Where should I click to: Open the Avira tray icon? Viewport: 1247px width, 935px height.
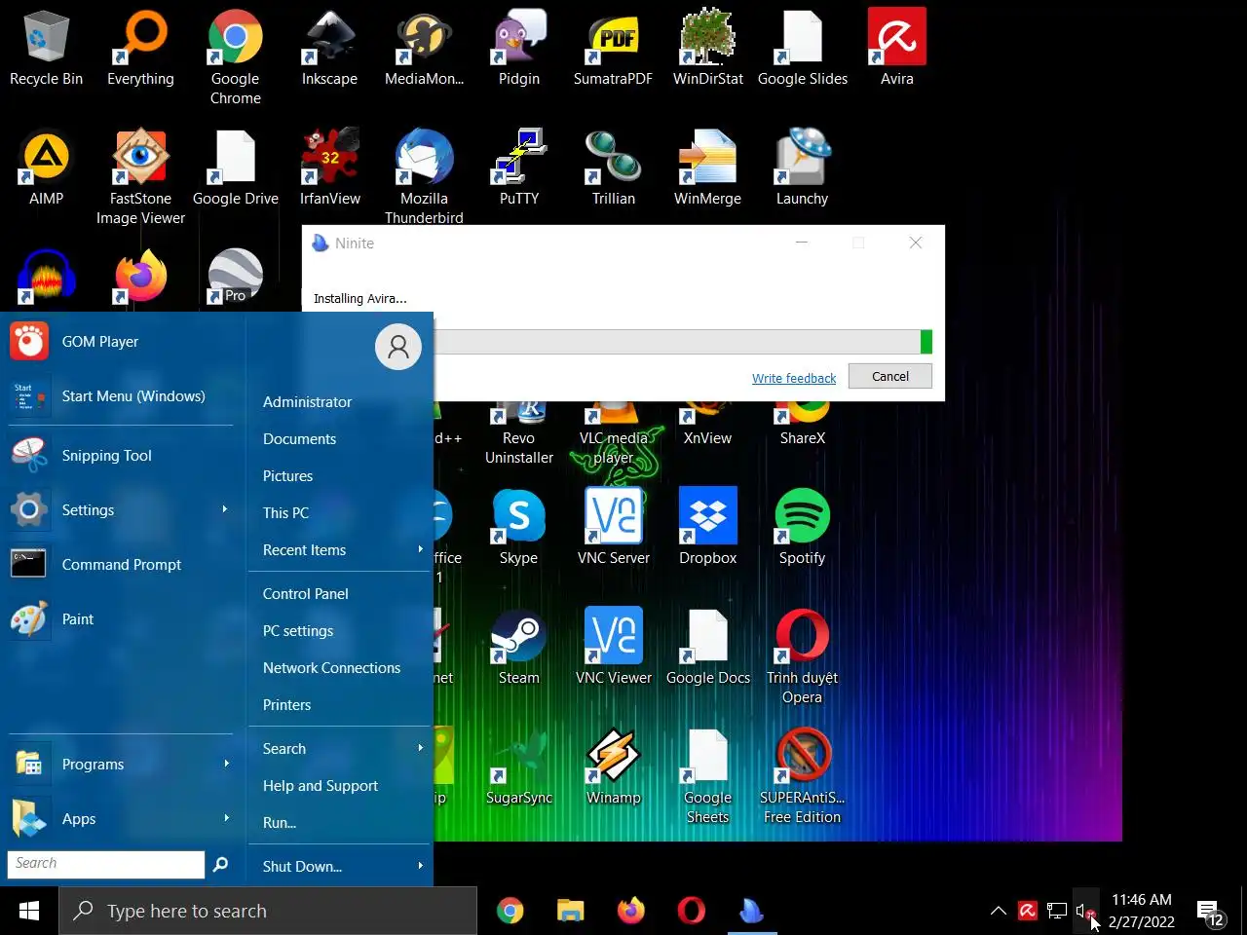coord(1027,911)
